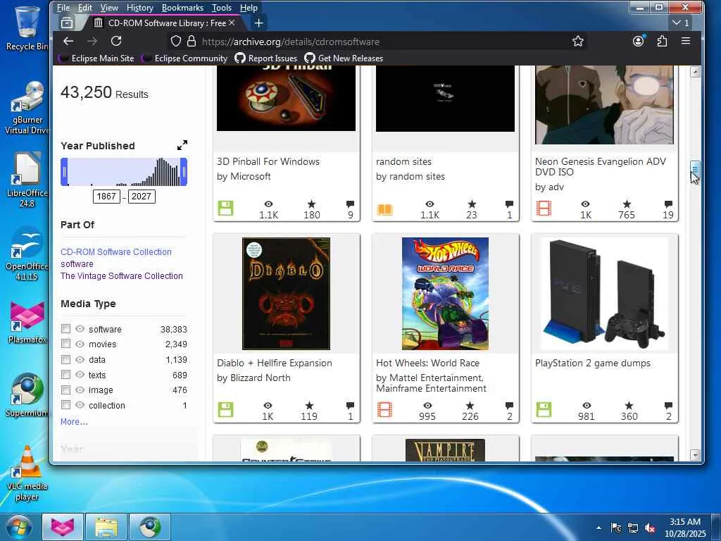Check the software media type checkbox
Image resolution: width=721 pixels, height=541 pixels.
click(65, 329)
